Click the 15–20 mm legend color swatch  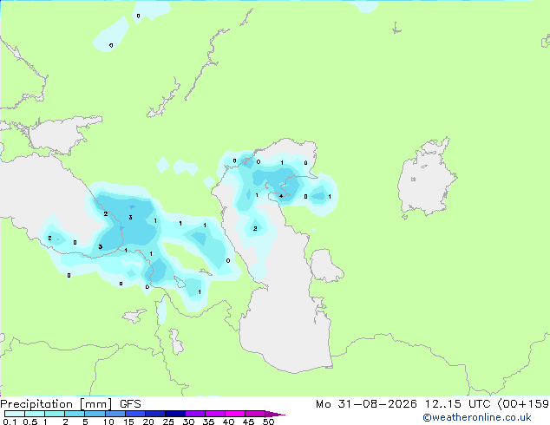pos(135,414)
